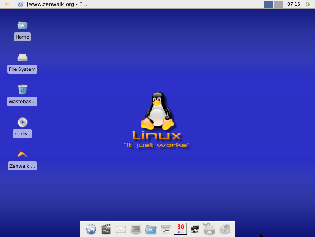Screen dimensions: 315x237
Task: Click the power plug network icon
Action: (209, 229)
